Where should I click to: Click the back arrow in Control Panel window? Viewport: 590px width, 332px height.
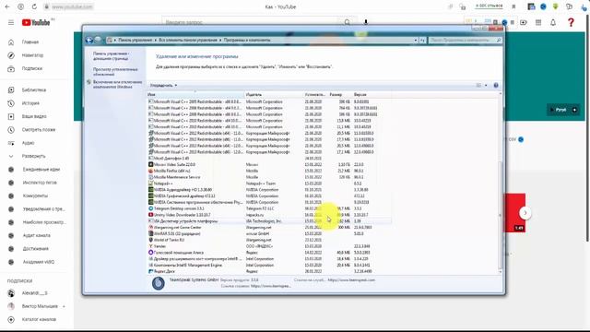[x=89, y=40]
